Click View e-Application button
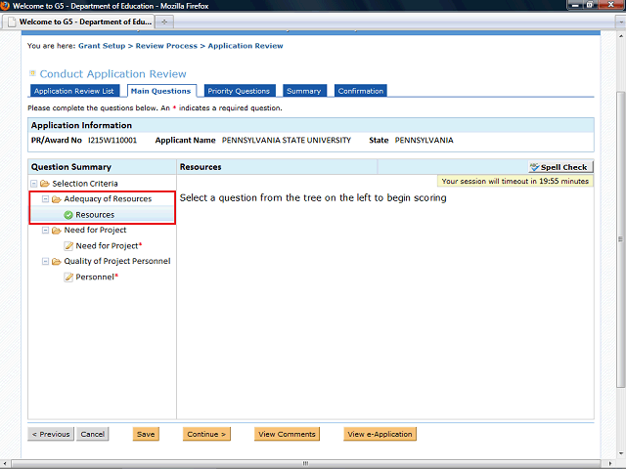The width and height of the screenshot is (626, 469). 380,434
